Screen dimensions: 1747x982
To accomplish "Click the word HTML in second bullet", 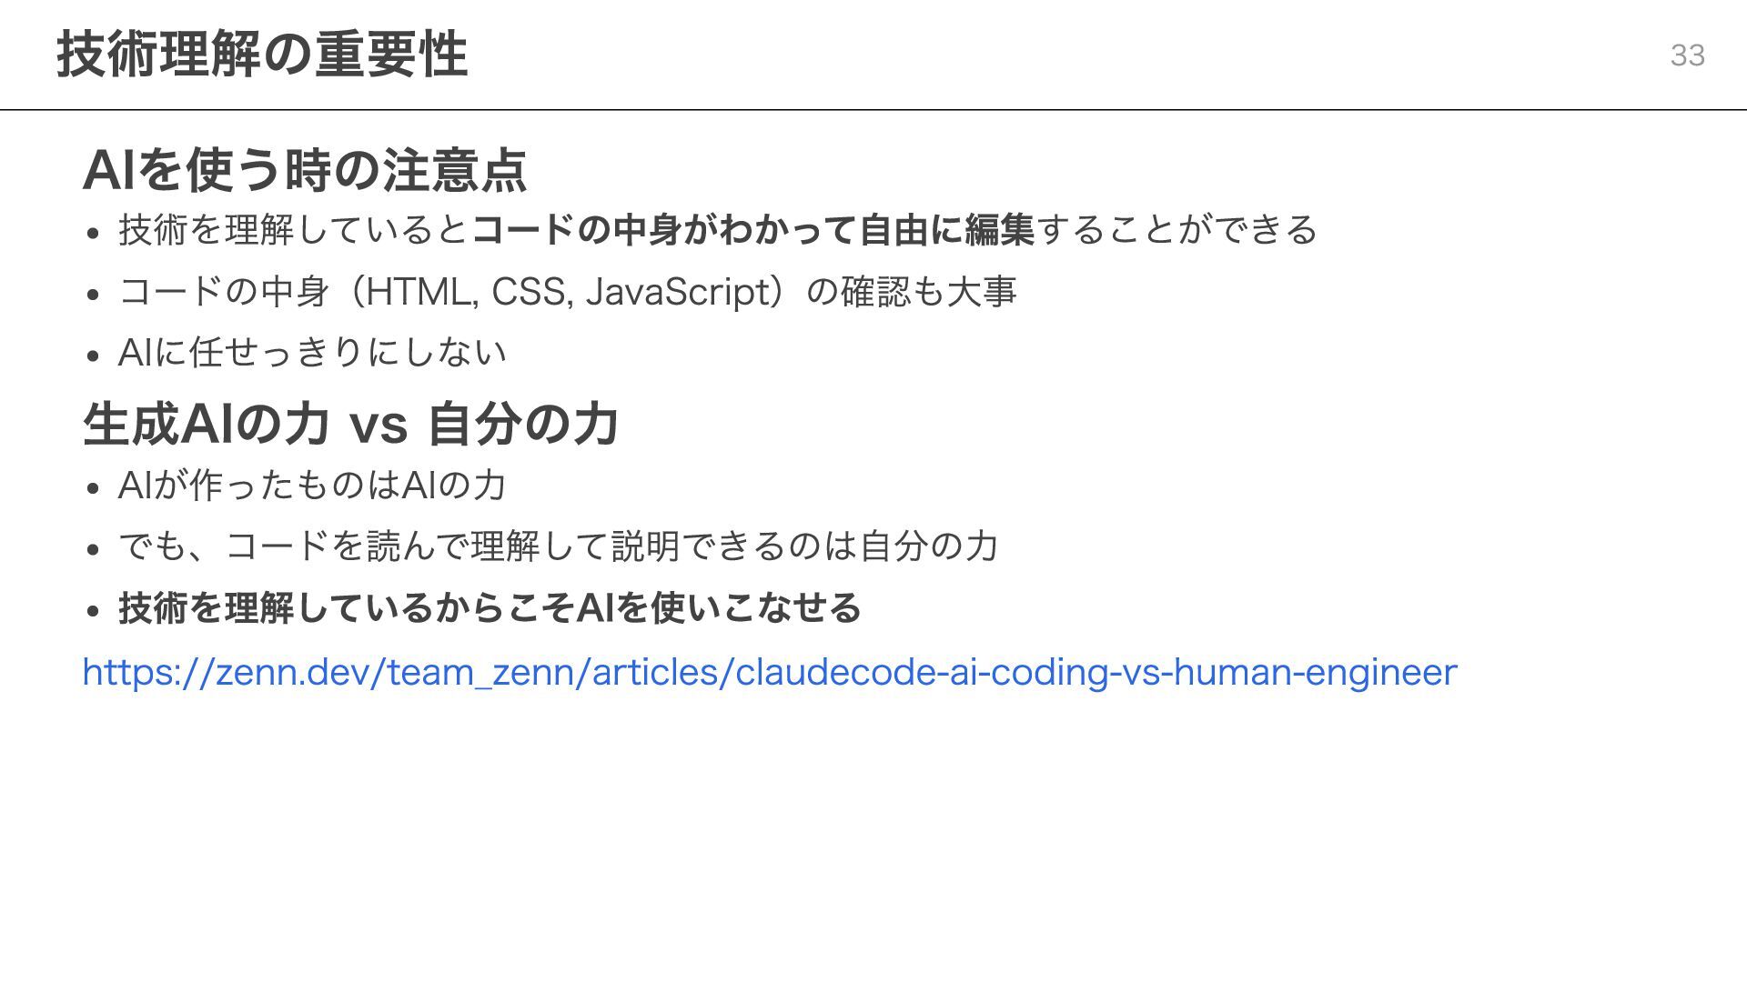I will pos(418,292).
